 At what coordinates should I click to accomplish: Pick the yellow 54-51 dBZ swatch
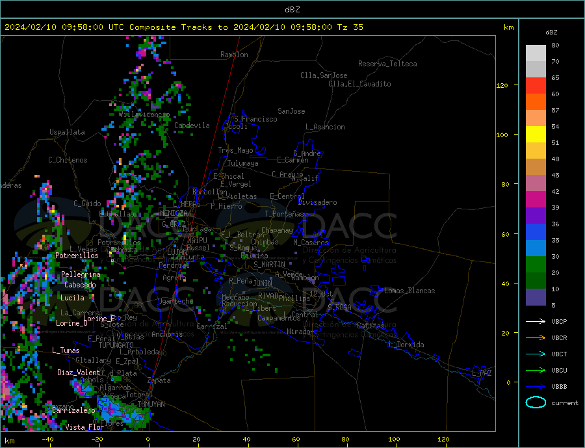coord(536,135)
